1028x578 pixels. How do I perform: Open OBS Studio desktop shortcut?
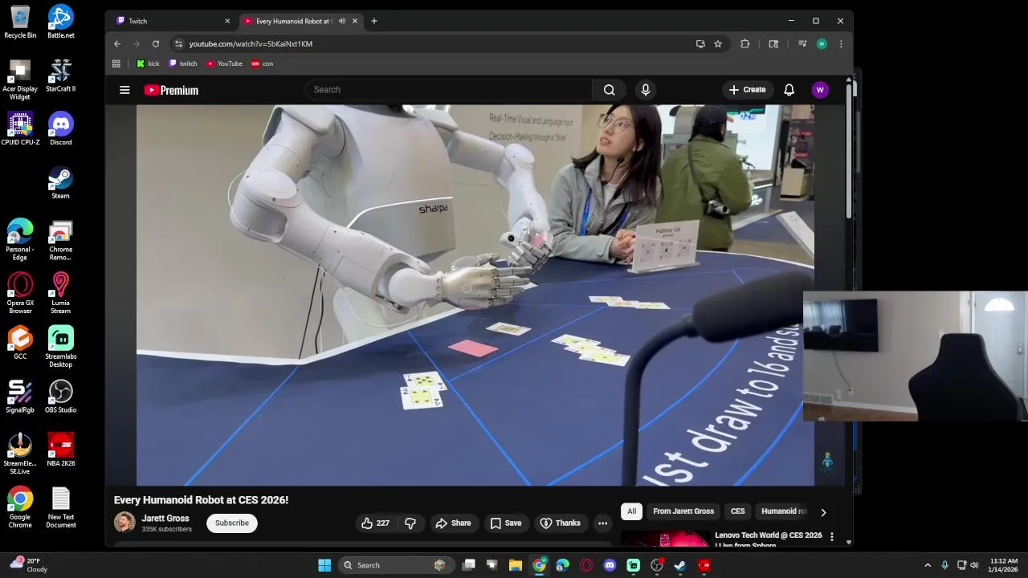pos(60,397)
